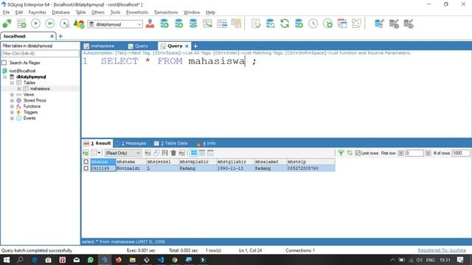This screenshot has height=265, width=472.
Task: Add a new query tab with plus
Action: point(195,46)
